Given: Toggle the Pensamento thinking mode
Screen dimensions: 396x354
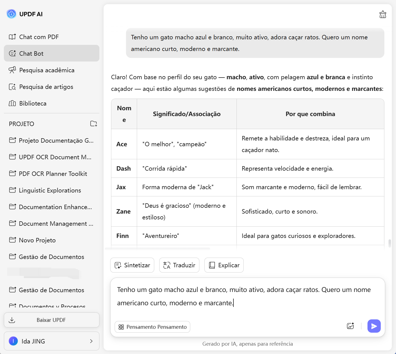Looking at the screenshot, I should 152,327.
